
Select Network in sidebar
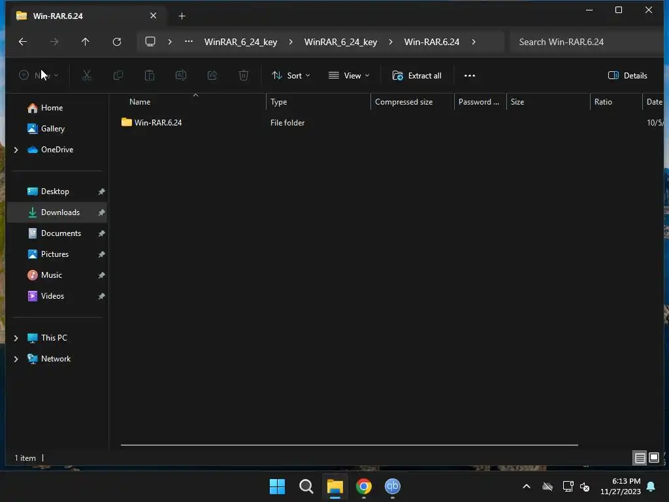56,359
